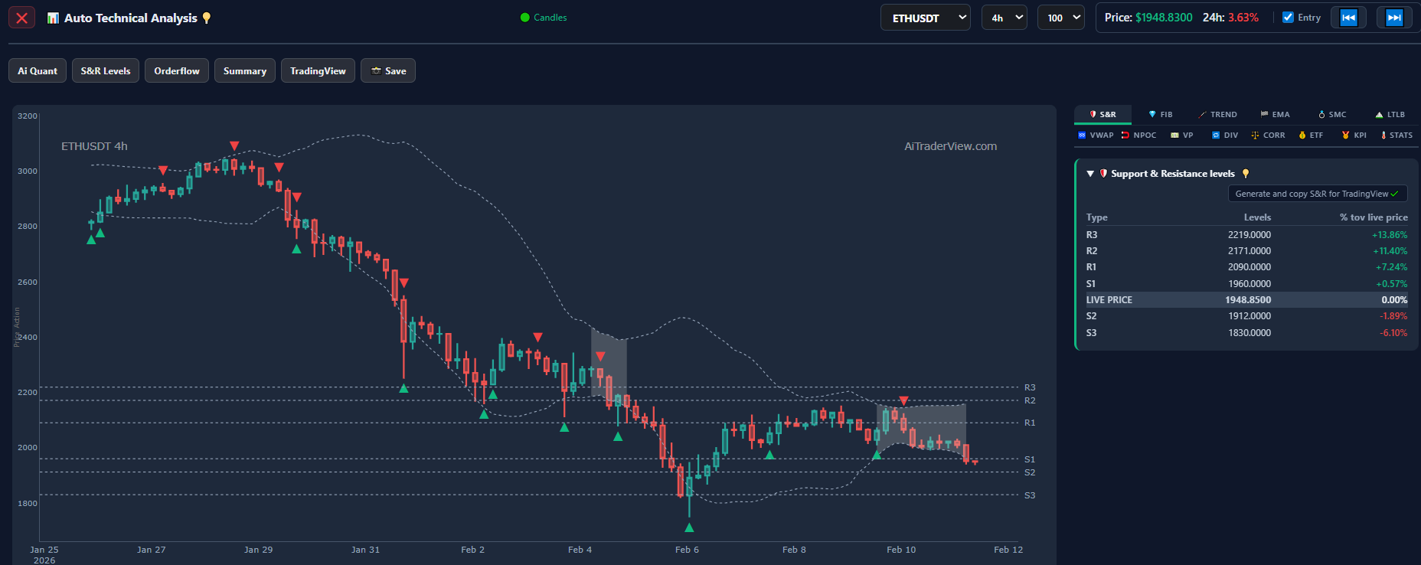
Task: Collapse the Support & Resistance levels section
Action: (x=1090, y=174)
